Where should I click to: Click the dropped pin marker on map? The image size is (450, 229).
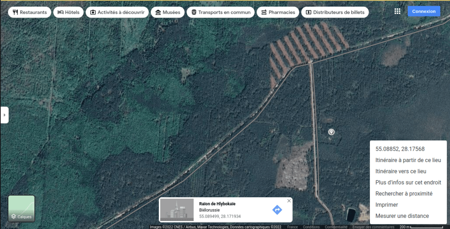[331, 132]
